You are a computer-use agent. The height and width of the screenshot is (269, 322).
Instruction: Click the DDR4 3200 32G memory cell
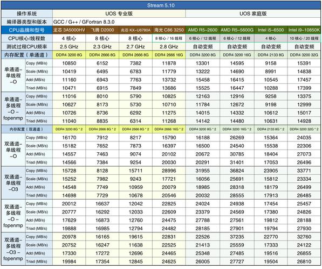point(304,55)
